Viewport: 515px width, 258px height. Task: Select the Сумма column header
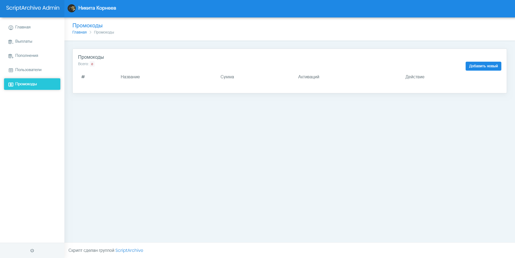[227, 77]
